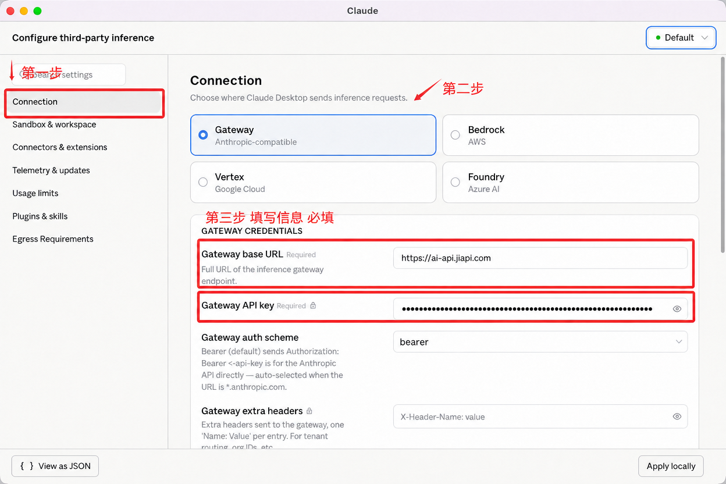726x484 pixels.
Task: Switch to Usage limits section
Action: coord(35,193)
